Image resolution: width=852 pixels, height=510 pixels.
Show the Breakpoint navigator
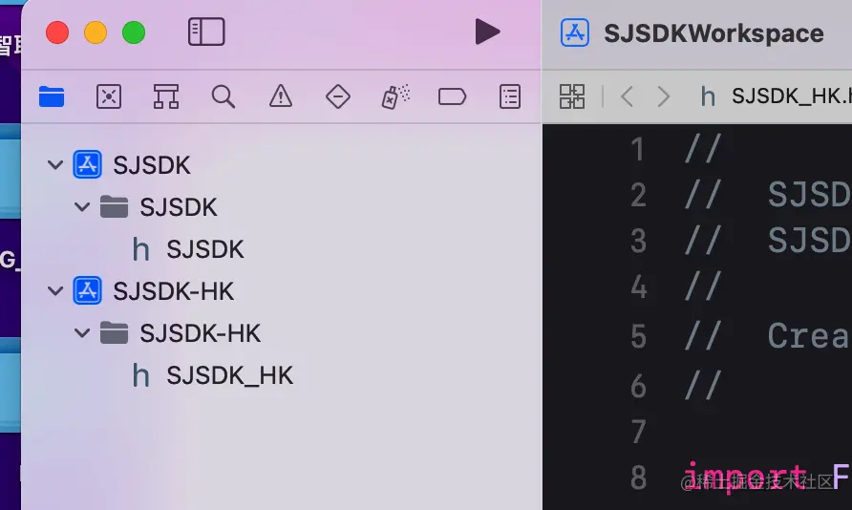coord(452,96)
